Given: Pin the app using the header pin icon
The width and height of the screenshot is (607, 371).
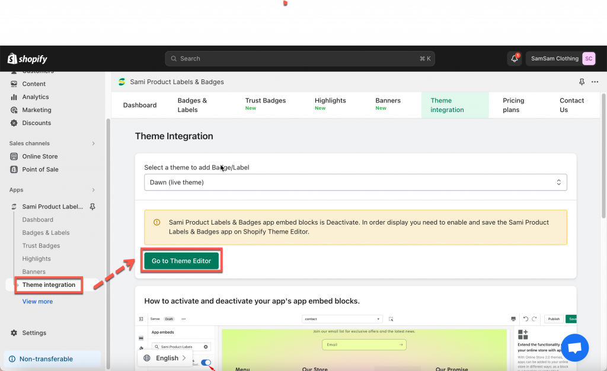Looking at the screenshot, I should 582,82.
